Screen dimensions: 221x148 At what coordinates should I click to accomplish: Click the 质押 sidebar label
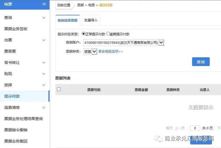[x=8, y=85]
